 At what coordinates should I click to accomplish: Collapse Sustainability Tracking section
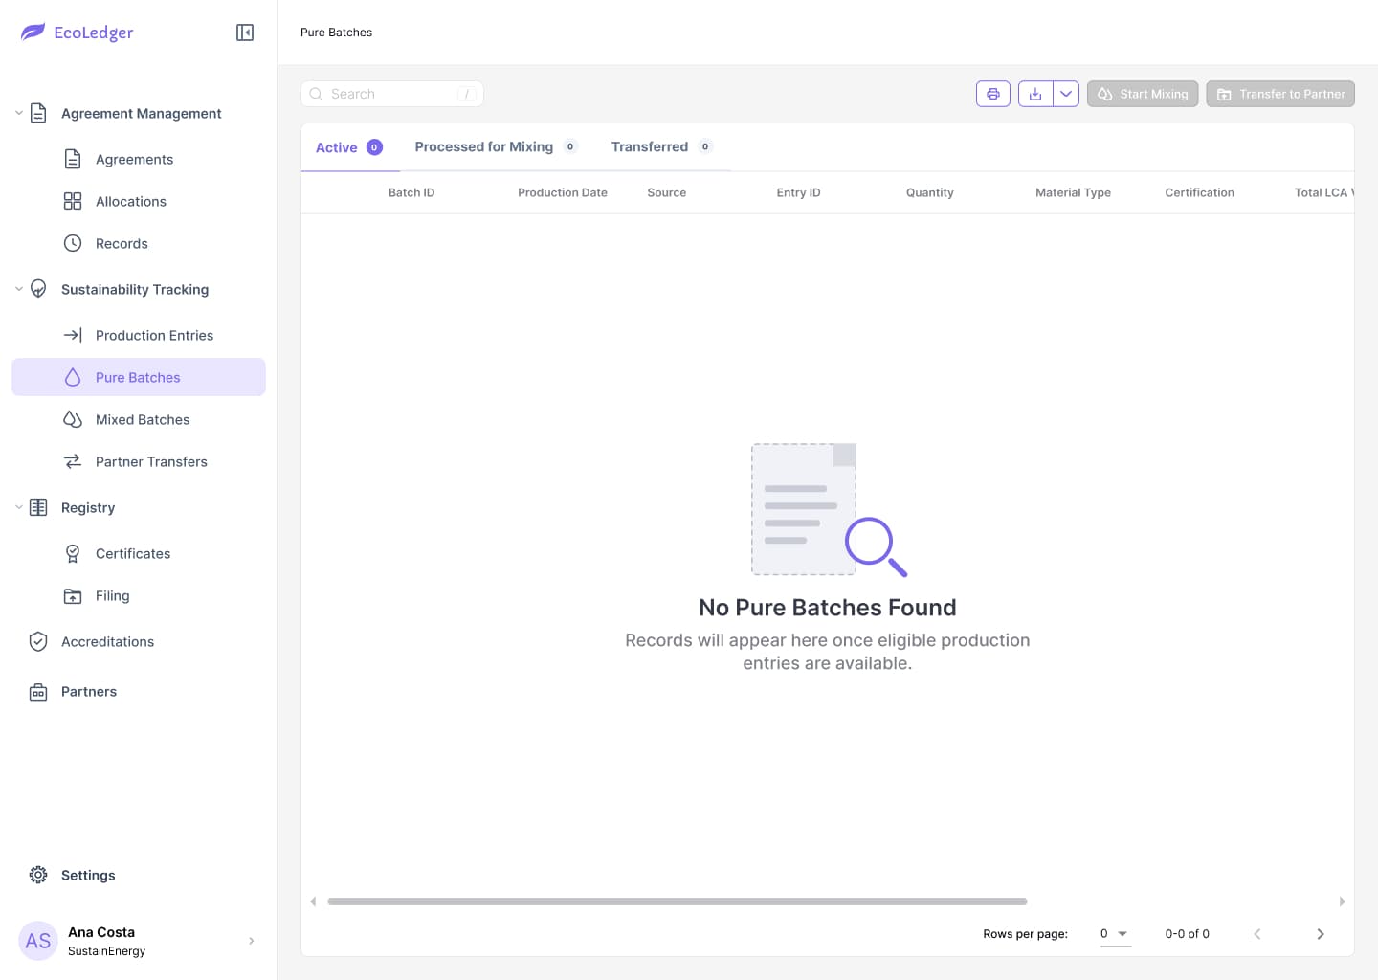(19, 289)
